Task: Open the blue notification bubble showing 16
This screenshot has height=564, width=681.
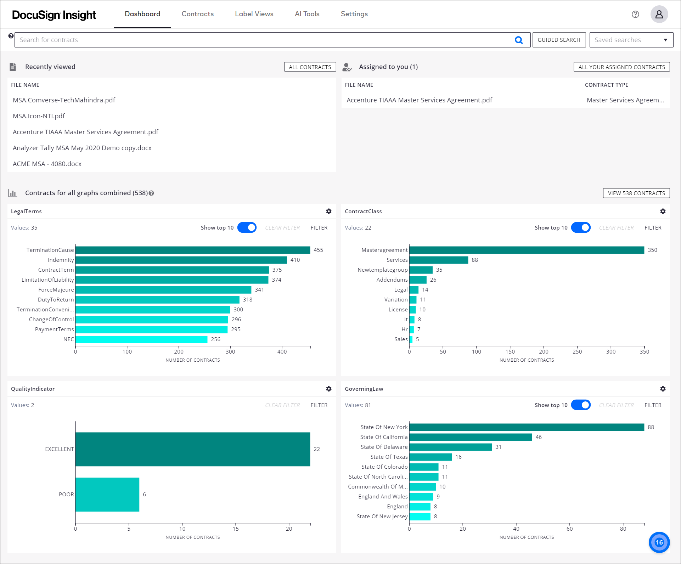Action: coord(659,542)
